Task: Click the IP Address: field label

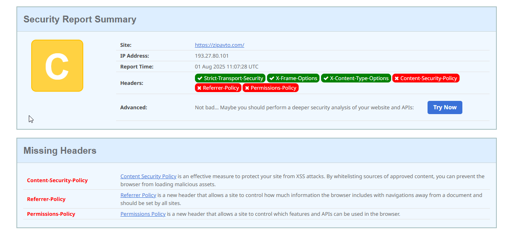Action: point(135,56)
